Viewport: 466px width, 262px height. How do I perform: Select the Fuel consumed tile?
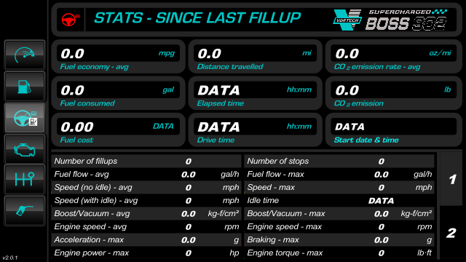tap(118, 93)
